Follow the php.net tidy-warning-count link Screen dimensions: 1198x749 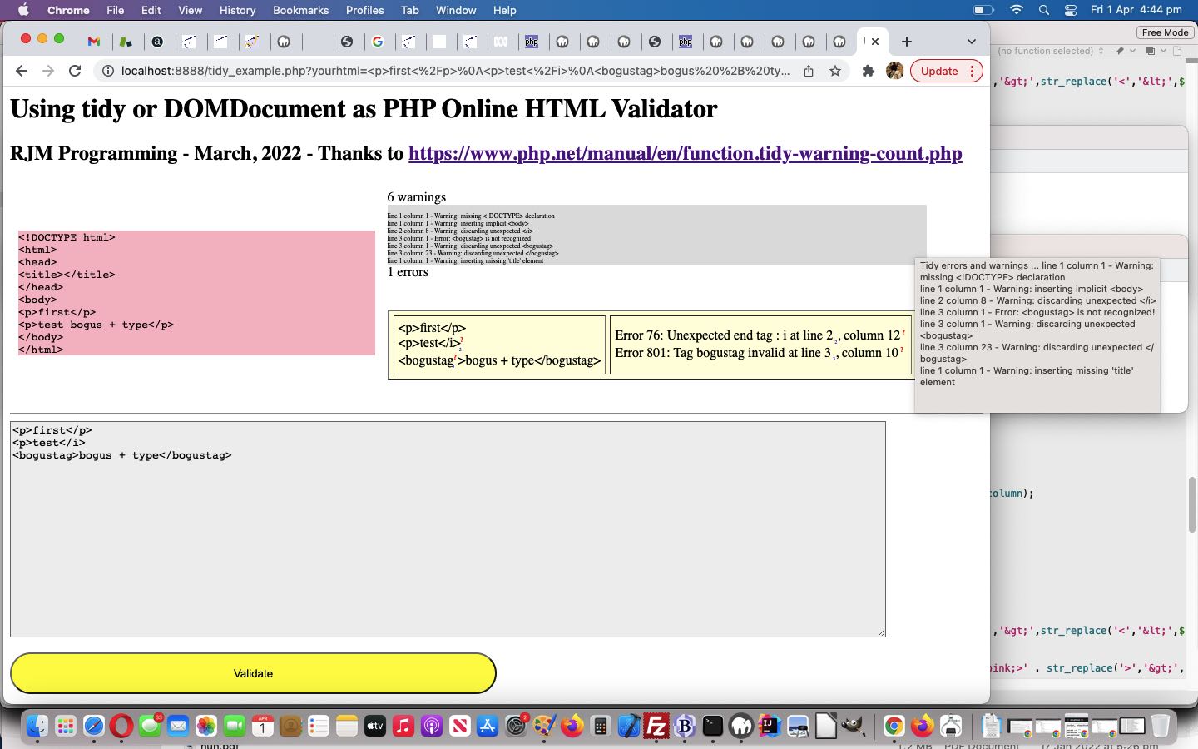coord(685,154)
